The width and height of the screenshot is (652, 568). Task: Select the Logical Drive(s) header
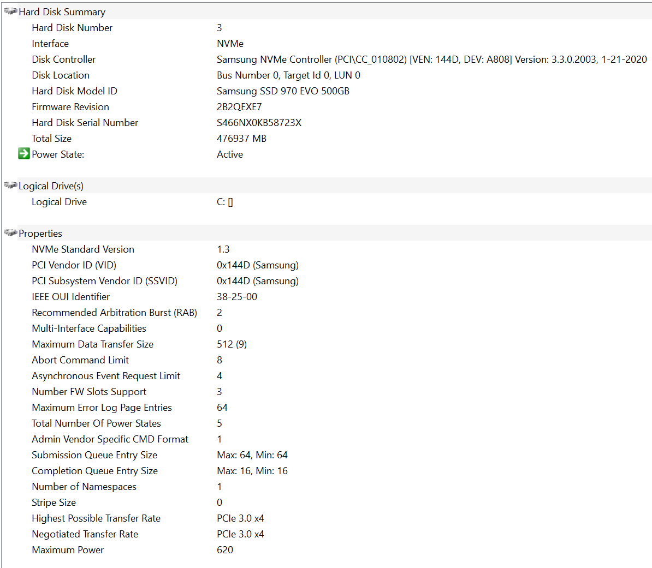tap(51, 186)
